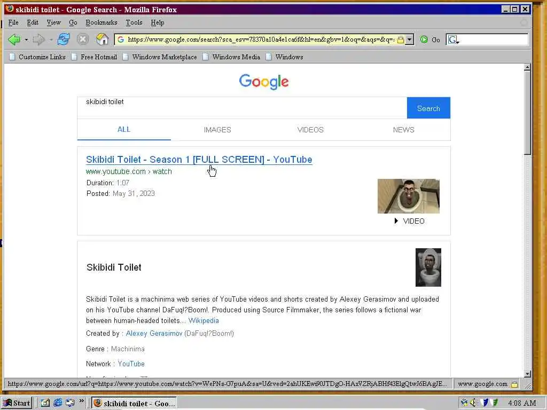Open the Go menu
This screenshot has height=410, width=547.
(x=73, y=22)
